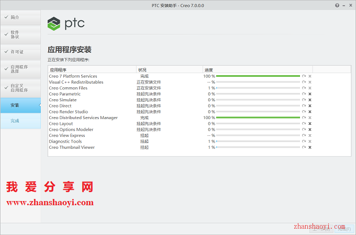Click cancel X for Creo Distributed Services Manager
The image size is (356, 235).
coord(310,118)
